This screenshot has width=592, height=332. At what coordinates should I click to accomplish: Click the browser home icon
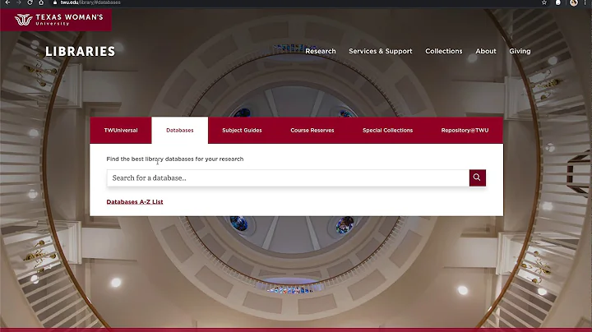41,2
